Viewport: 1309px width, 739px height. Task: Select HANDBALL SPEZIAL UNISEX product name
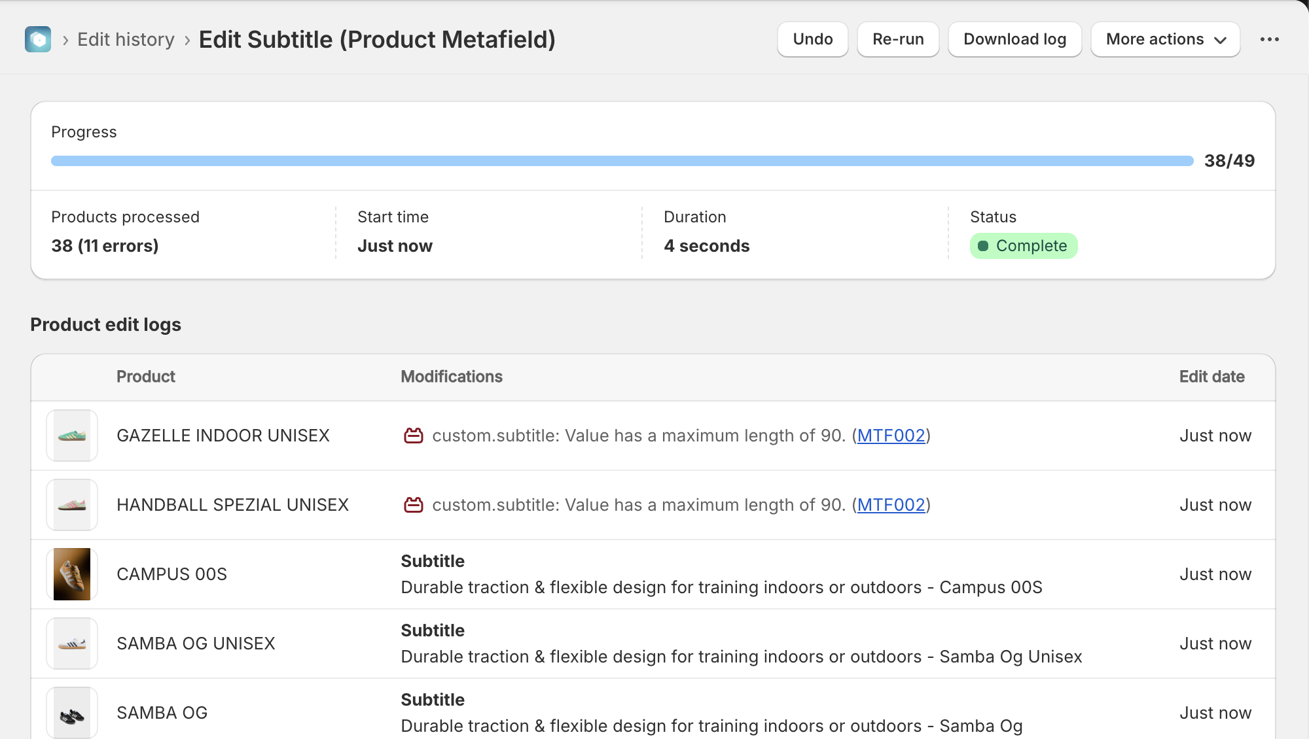click(233, 505)
